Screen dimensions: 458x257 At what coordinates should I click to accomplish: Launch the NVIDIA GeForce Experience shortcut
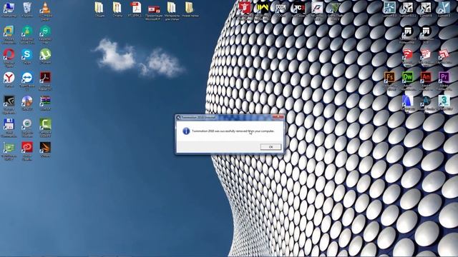[x=9, y=104]
